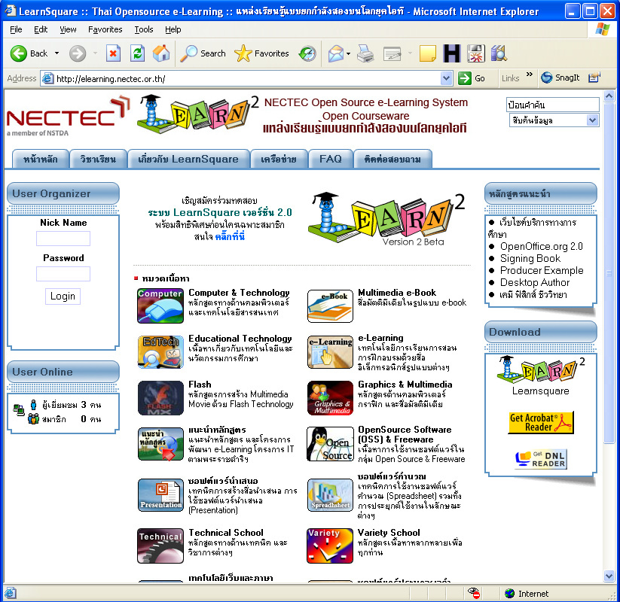Click the Get Acrobat Reader badge
Screen dimensions: 620x602
point(541,422)
